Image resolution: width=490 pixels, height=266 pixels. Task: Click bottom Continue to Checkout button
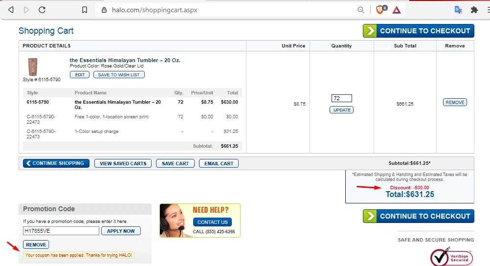coord(419,216)
